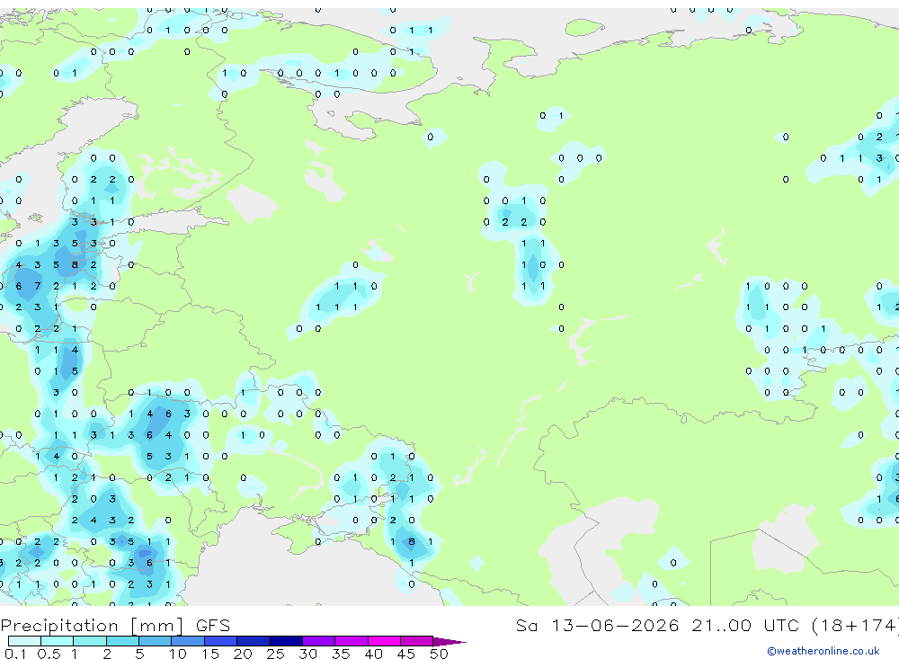
Task: Click the legend label '50'
Action: click(x=439, y=654)
